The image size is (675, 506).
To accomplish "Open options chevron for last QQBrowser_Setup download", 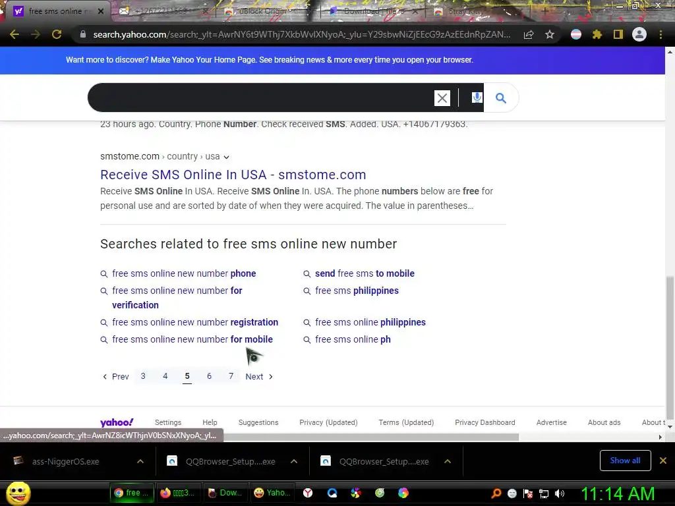I will point(448,461).
